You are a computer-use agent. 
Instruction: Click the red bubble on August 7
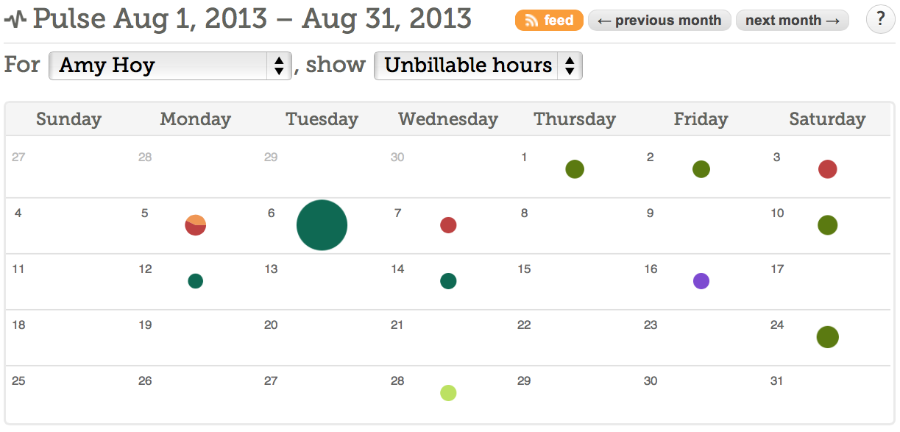click(x=448, y=225)
